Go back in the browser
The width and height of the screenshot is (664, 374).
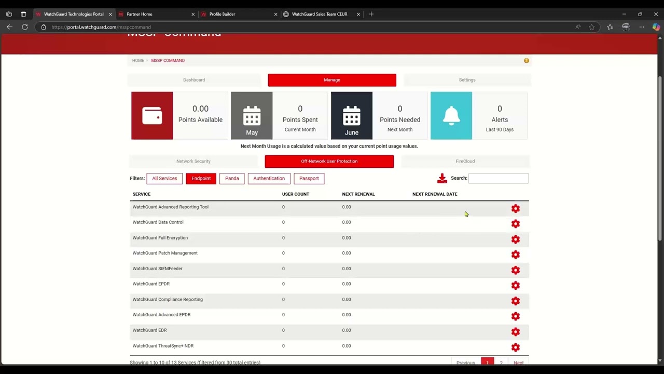9,27
